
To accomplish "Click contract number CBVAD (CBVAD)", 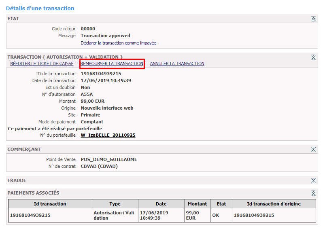I will tap(99, 166).
